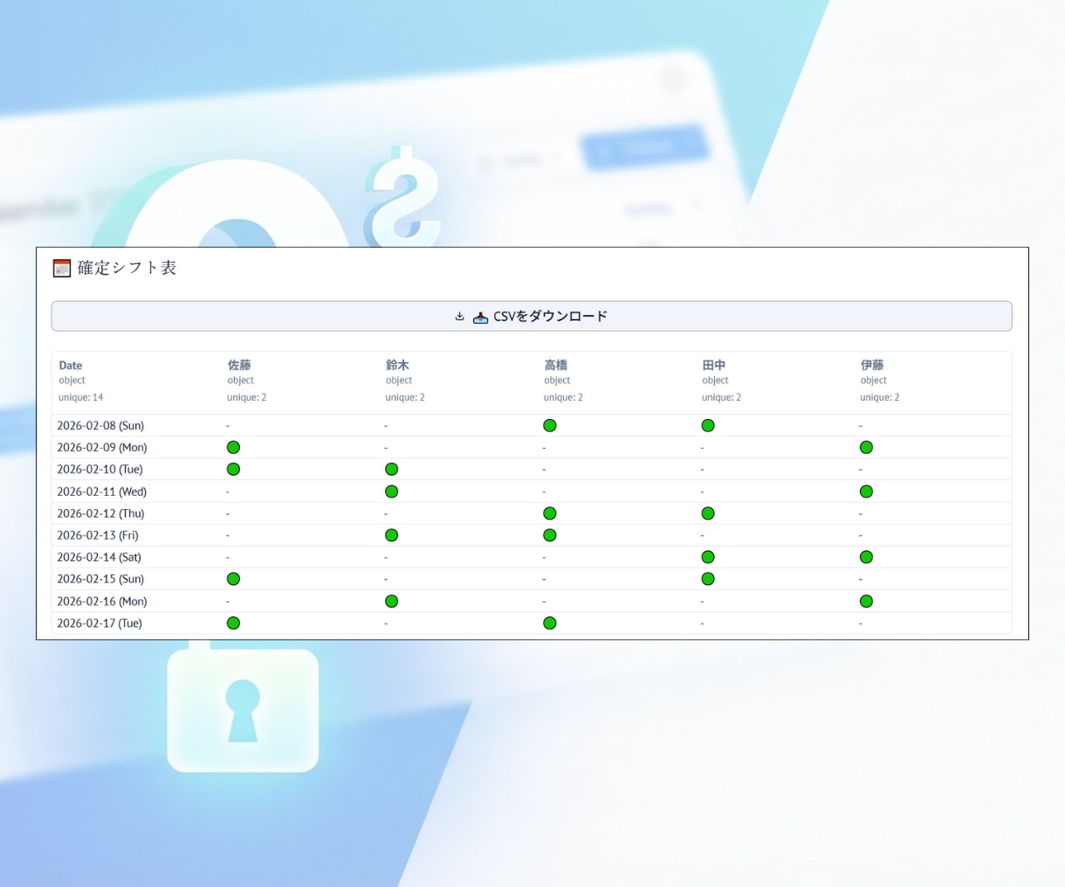Image resolution: width=1065 pixels, height=887 pixels.
Task: Select the 2026-02-12 (Thu) date cell
Action: point(100,513)
